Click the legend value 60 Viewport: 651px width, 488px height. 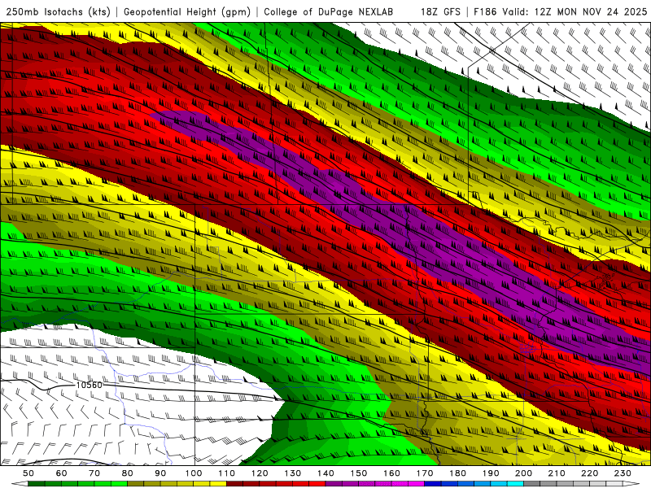click(62, 473)
